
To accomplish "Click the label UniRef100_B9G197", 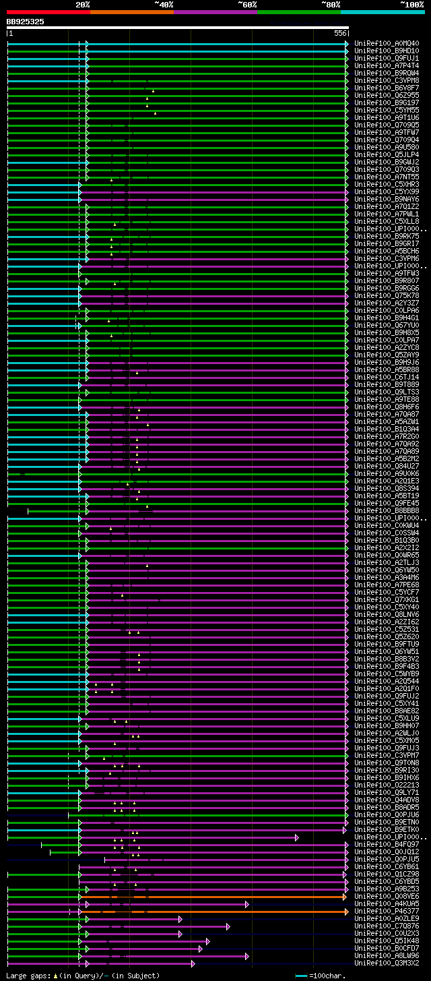I will [x=387, y=102].
